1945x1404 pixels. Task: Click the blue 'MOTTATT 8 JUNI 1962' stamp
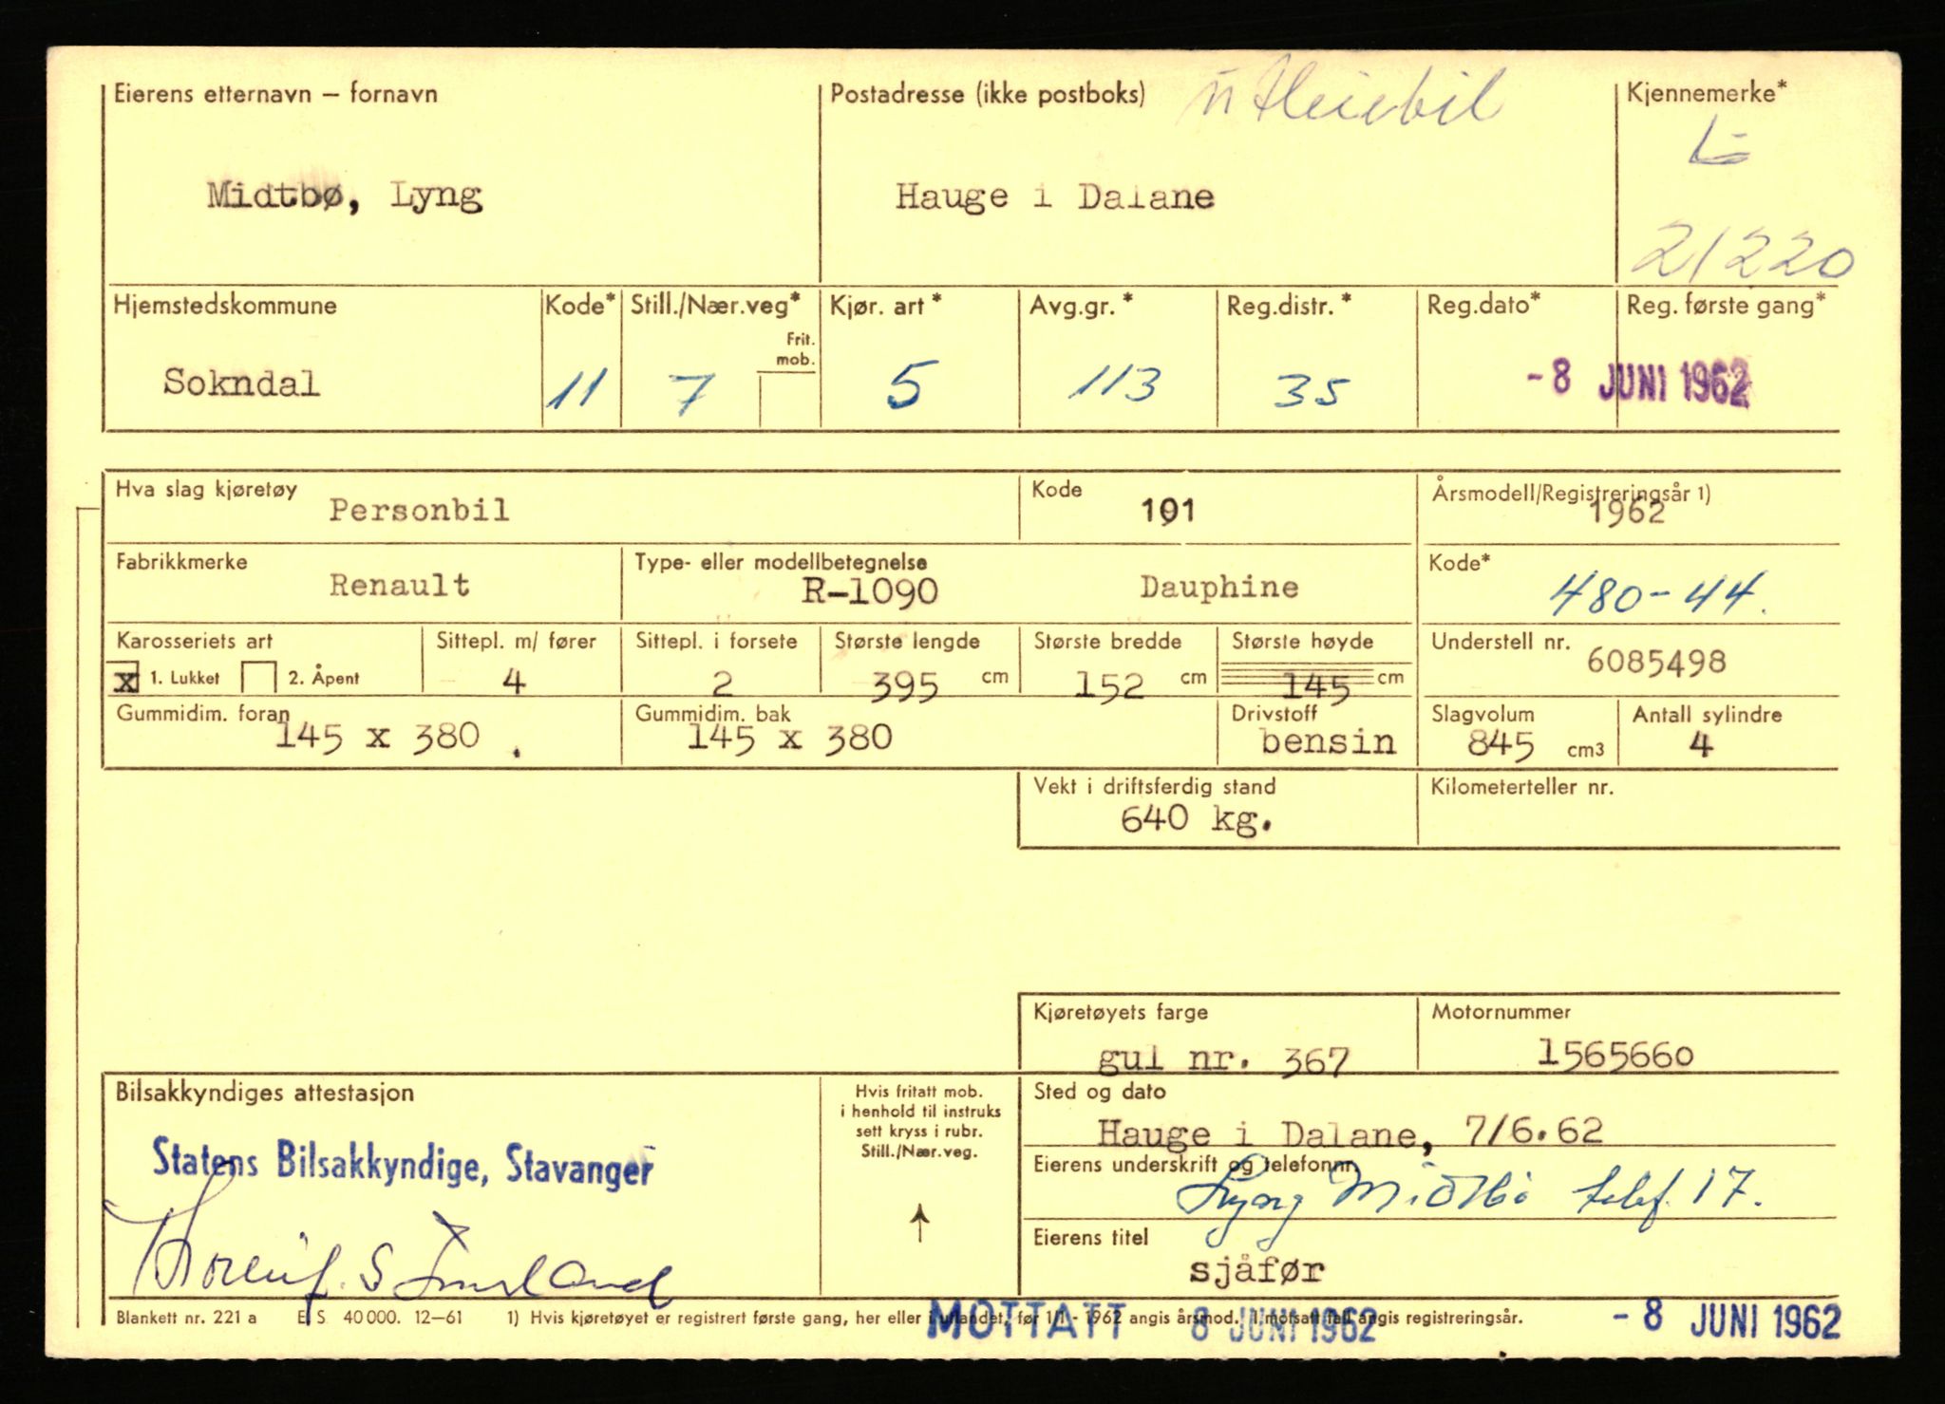pyautogui.click(x=1151, y=1322)
